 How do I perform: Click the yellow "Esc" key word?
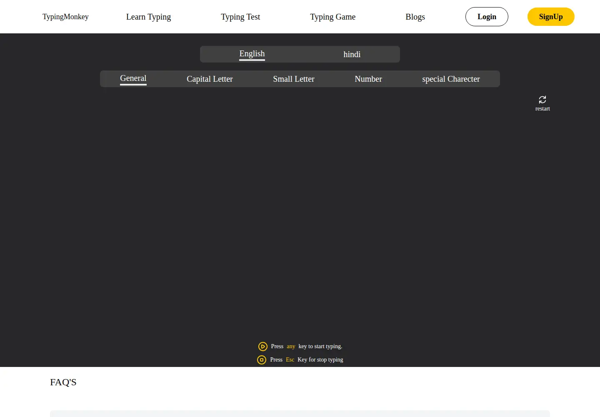[290, 360]
